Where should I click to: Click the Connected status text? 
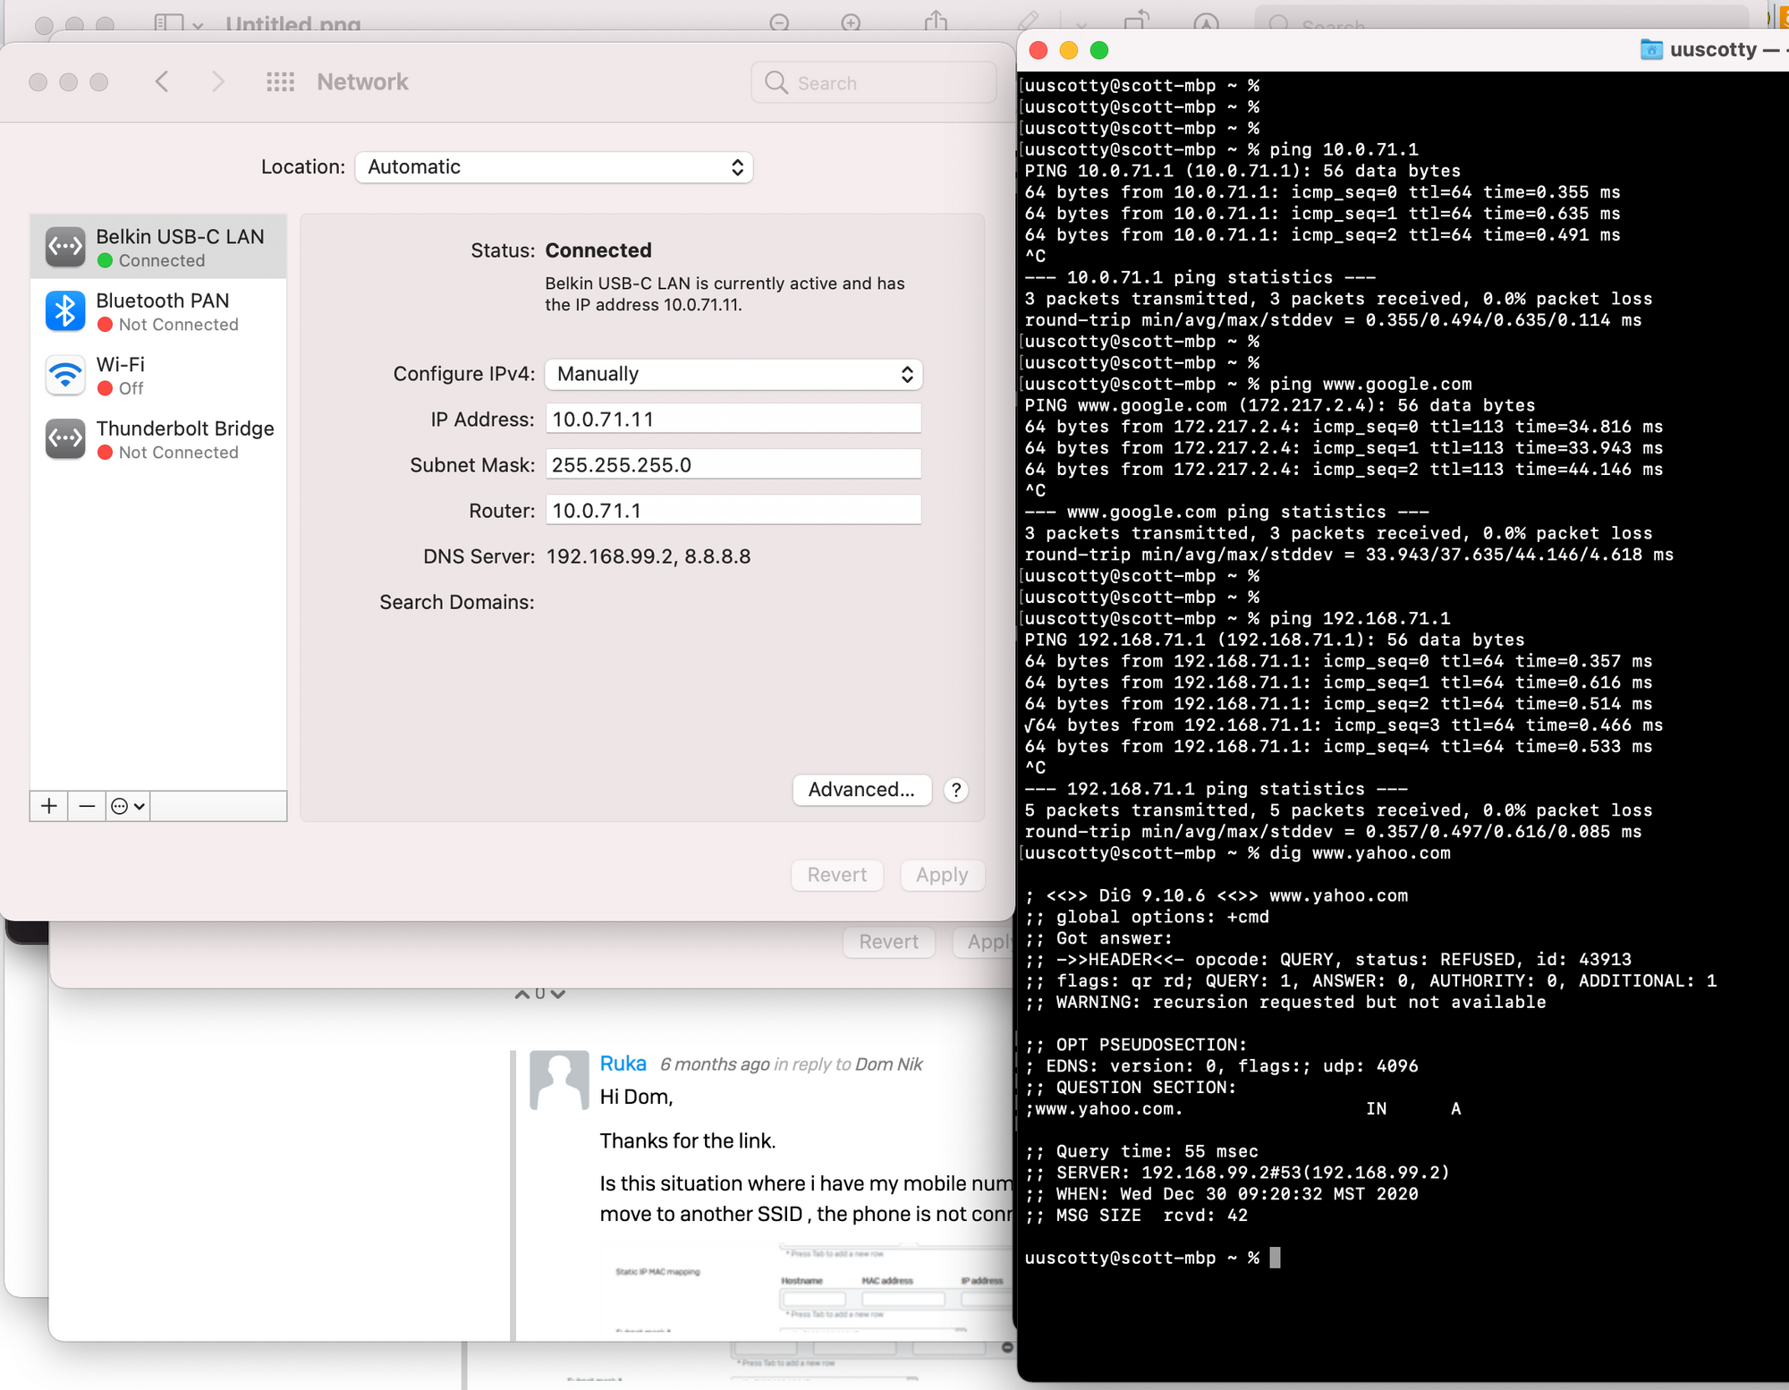(x=598, y=250)
